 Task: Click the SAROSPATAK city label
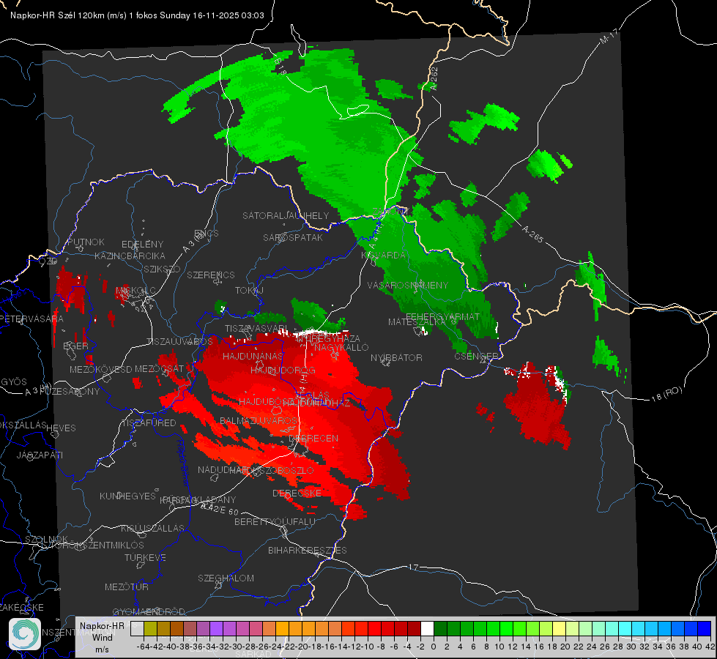[x=293, y=237]
